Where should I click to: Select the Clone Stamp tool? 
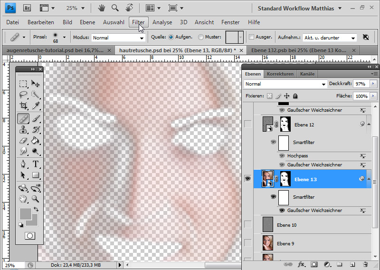(23, 130)
